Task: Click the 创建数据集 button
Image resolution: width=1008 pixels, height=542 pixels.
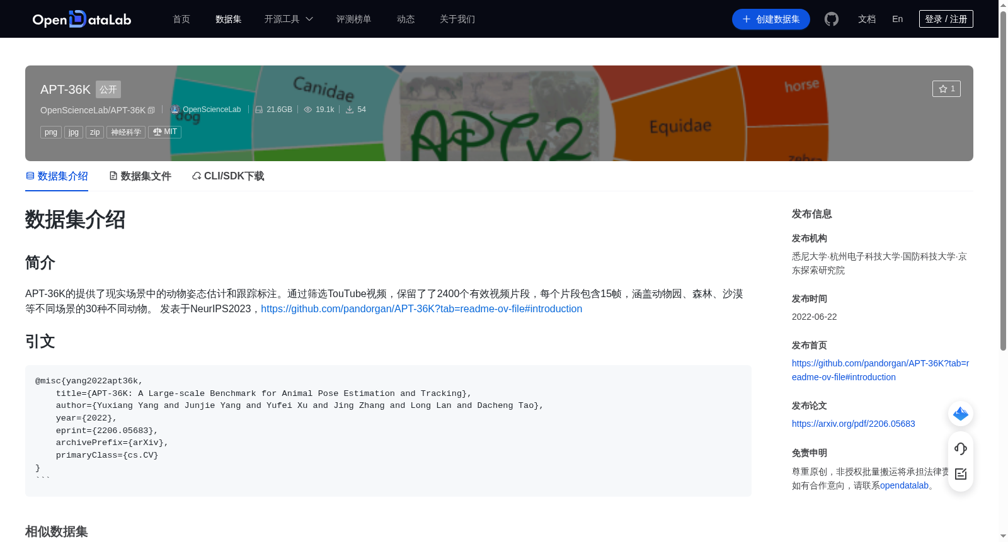Action: point(771,19)
